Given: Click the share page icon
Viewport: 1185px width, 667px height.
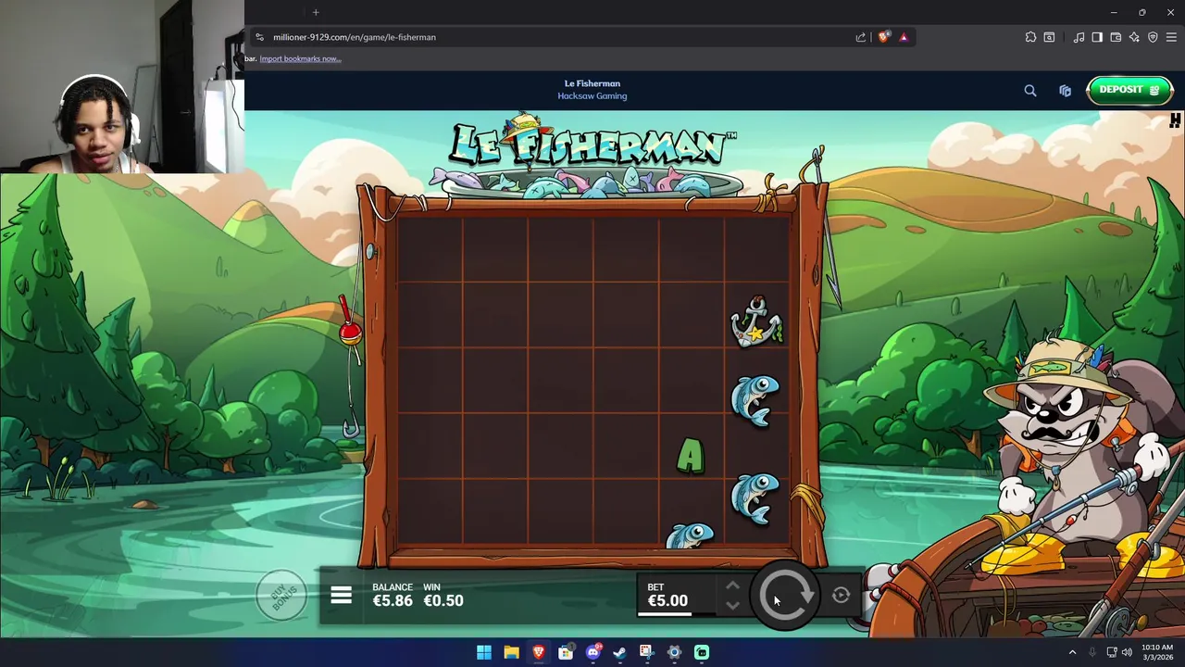Looking at the screenshot, I should (x=861, y=37).
